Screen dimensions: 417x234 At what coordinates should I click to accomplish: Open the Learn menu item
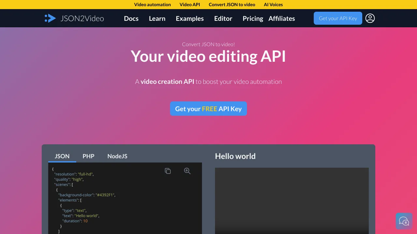tap(157, 19)
